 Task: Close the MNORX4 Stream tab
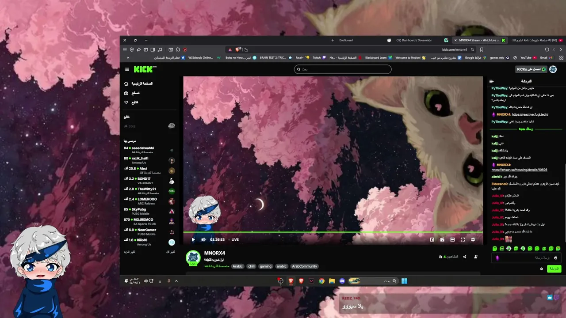coord(455,40)
